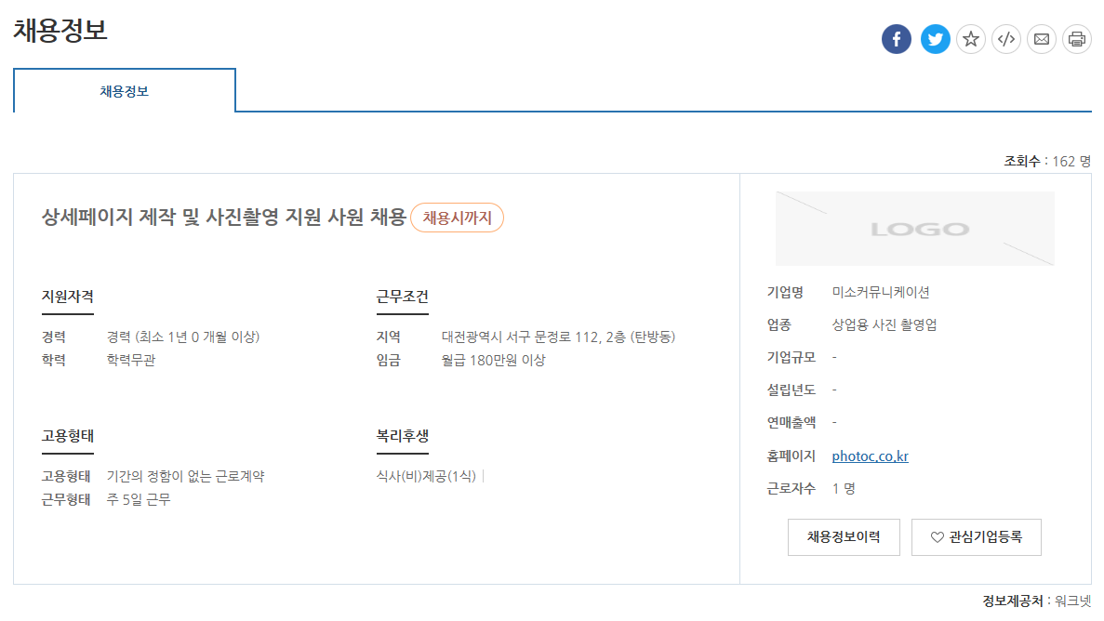Click the star bookmark icon
Viewport: 1104px width, 621px height.
click(971, 39)
